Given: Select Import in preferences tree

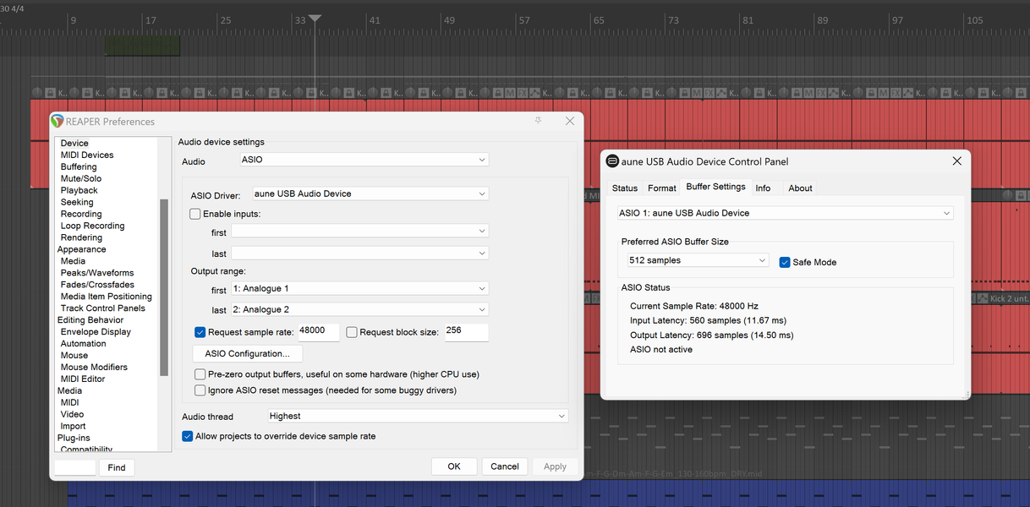Looking at the screenshot, I should (73, 427).
